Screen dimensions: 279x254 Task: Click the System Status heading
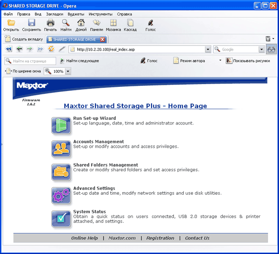[89, 212]
